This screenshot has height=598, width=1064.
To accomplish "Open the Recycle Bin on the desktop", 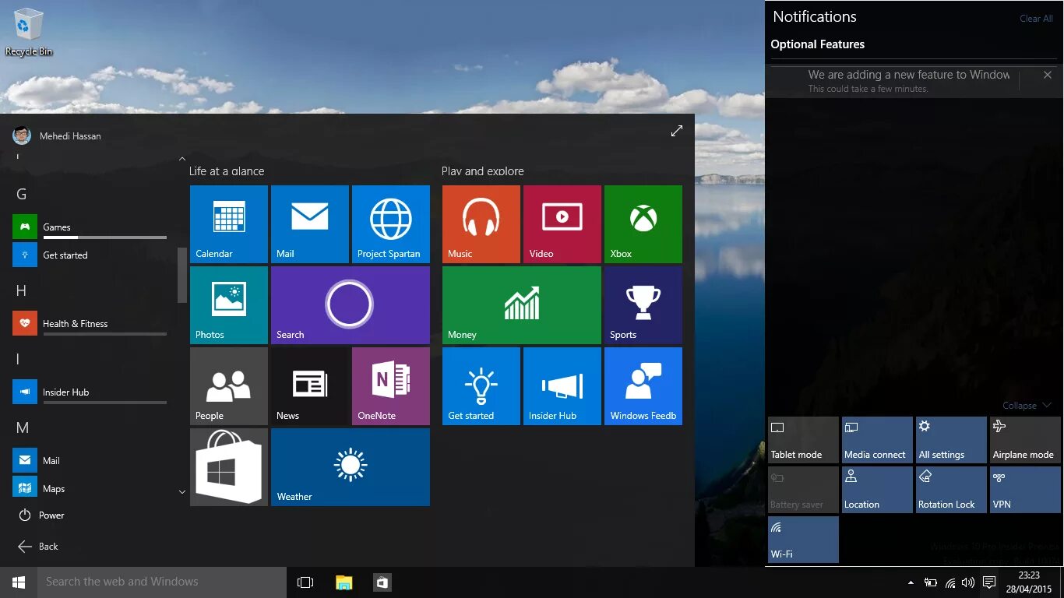I will [x=29, y=32].
